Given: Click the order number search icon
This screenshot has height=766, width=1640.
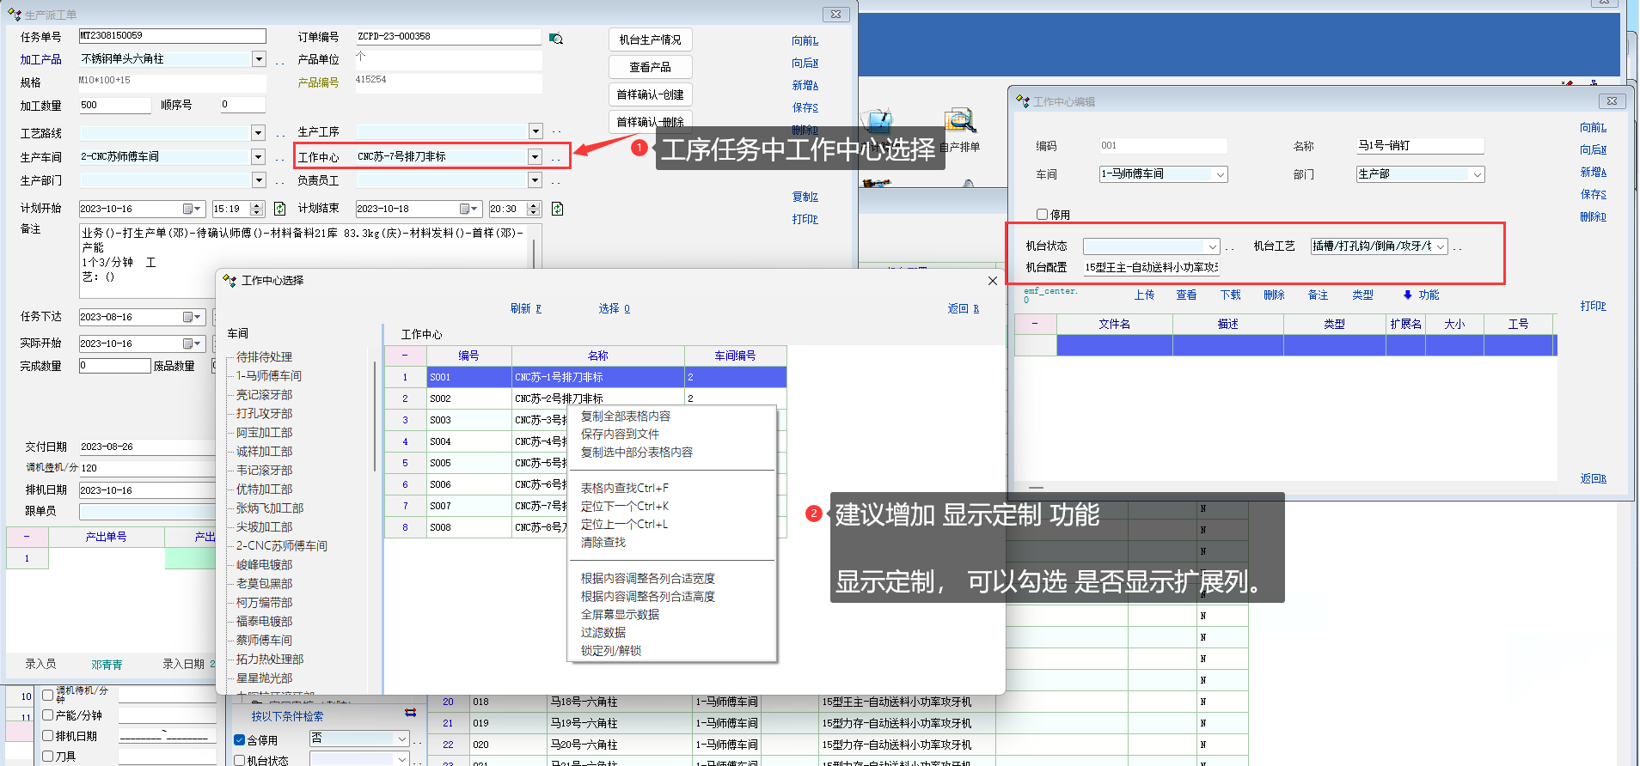Looking at the screenshot, I should coord(556,39).
